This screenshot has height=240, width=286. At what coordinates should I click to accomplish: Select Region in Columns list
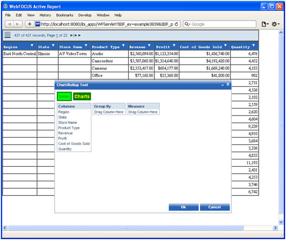(64, 112)
